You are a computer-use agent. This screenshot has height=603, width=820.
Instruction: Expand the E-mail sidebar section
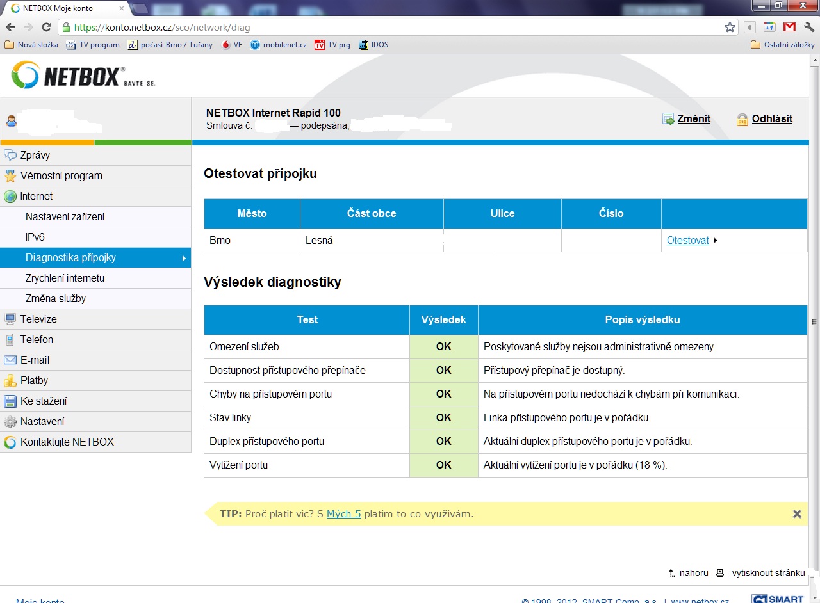tap(35, 360)
